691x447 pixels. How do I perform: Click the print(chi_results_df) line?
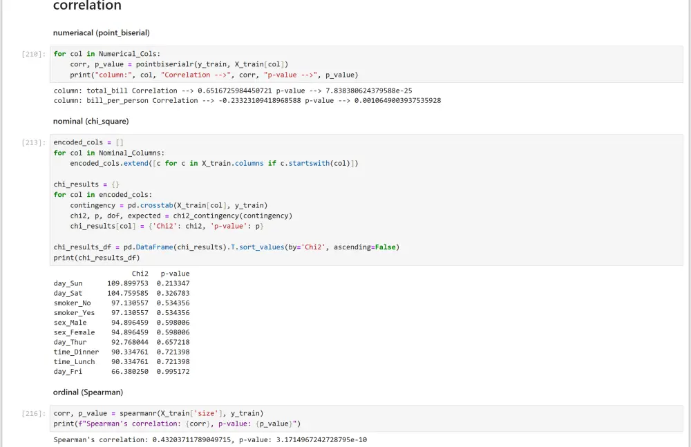point(97,258)
